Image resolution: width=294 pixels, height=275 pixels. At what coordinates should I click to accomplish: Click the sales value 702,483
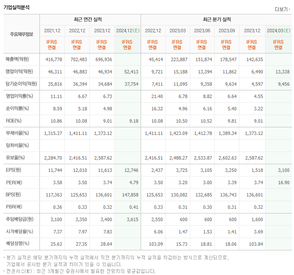pos(79,59)
